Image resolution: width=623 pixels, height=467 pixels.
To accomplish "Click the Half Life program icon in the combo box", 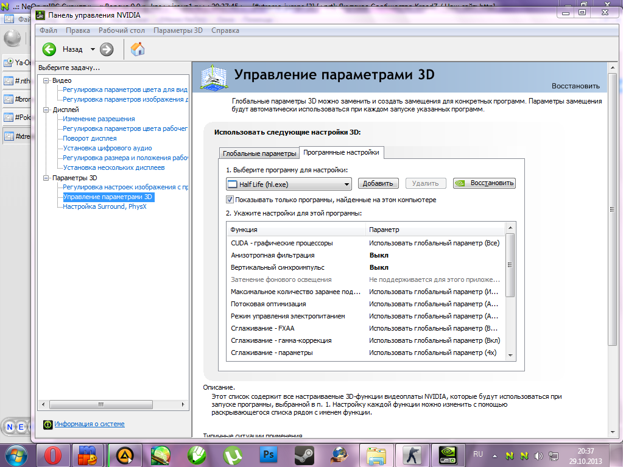I will pyautogui.click(x=232, y=184).
